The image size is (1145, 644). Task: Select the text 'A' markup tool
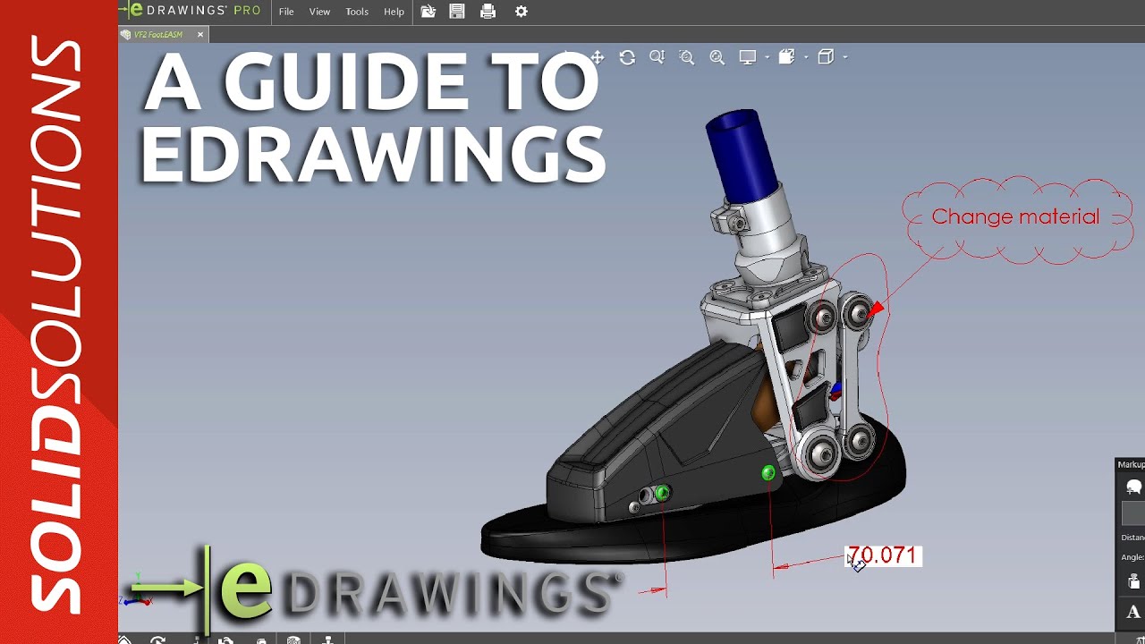1133,613
